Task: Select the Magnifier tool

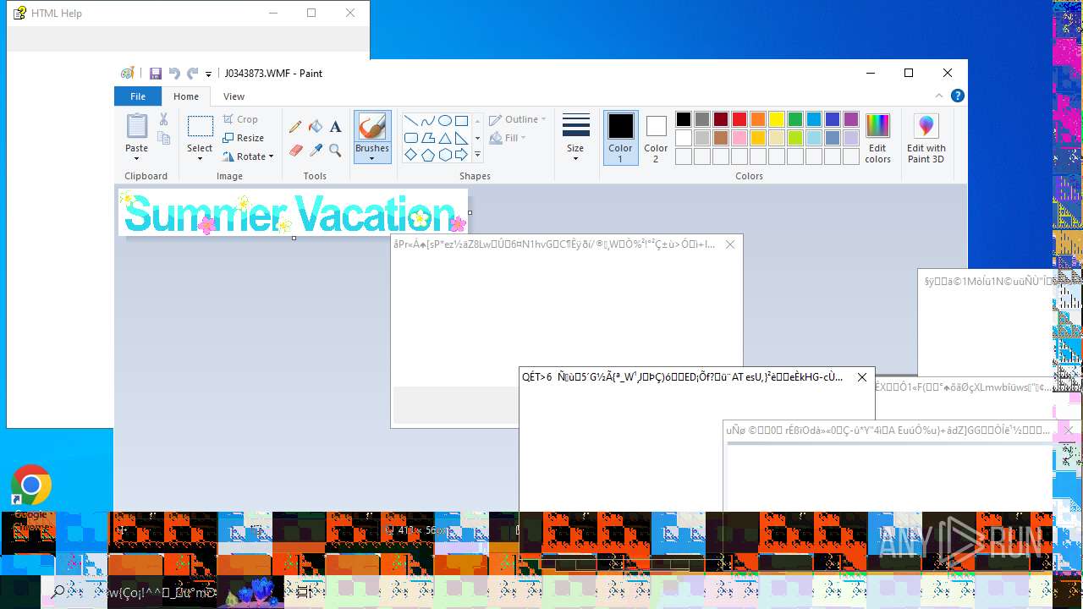Action: pos(335,151)
